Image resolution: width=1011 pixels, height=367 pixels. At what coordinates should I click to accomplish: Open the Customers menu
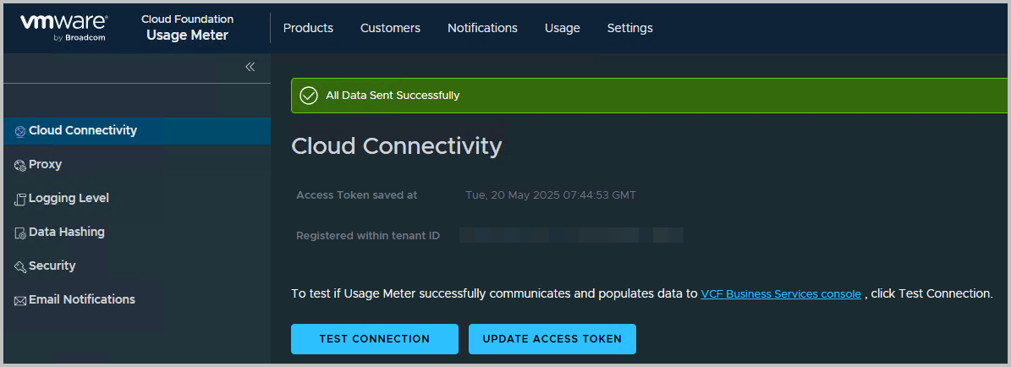point(390,28)
